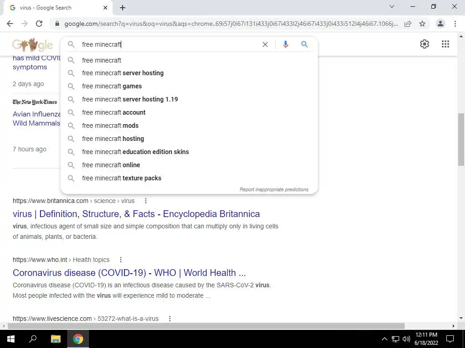Image resolution: width=465 pixels, height=348 pixels.
Task: Open the Windows Start menu
Action: tap(11, 339)
